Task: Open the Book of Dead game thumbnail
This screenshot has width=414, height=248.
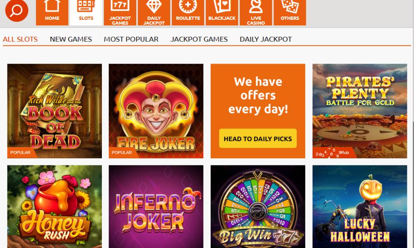Action: pyautogui.click(x=54, y=111)
